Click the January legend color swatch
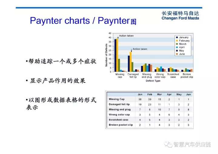 click(x=177, y=38)
